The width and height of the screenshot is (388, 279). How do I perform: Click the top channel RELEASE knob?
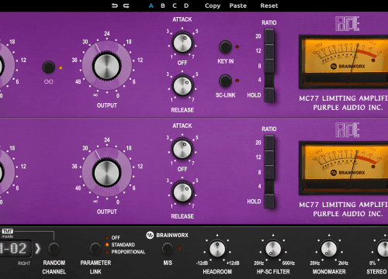(x=182, y=86)
